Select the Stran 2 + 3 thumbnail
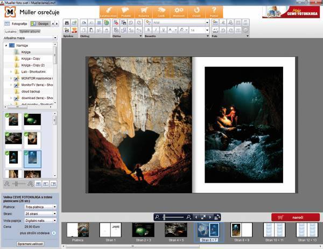 (x=143, y=230)
